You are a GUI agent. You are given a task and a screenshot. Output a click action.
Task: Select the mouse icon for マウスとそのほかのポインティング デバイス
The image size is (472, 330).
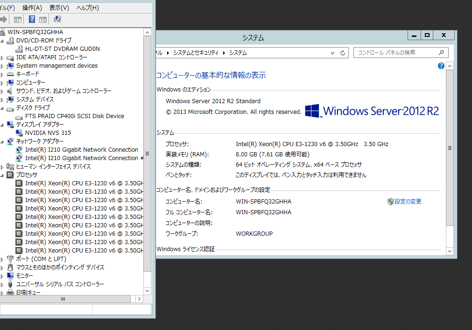[10, 267]
